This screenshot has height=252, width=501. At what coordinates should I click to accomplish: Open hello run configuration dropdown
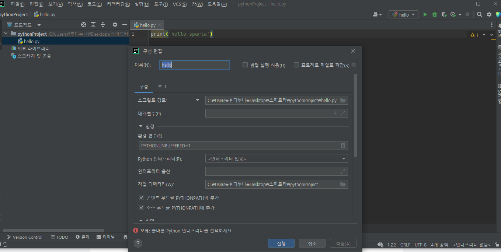(404, 14)
